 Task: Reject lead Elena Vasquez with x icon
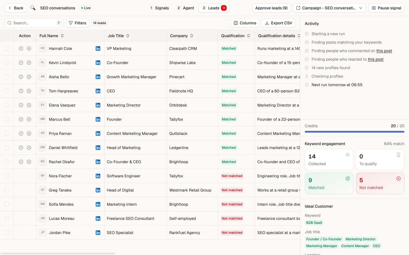pyautogui.click(x=29, y=105)
